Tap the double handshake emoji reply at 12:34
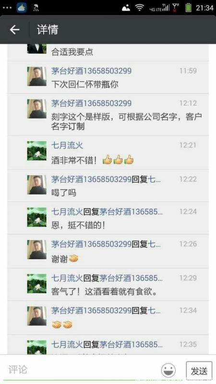216x384 pixels. 62,325
